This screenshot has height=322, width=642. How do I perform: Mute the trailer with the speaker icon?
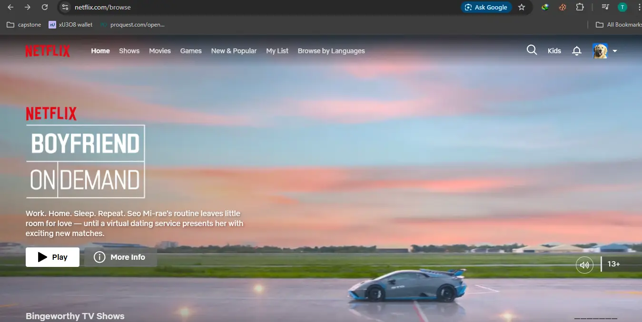tap(585, 265)
